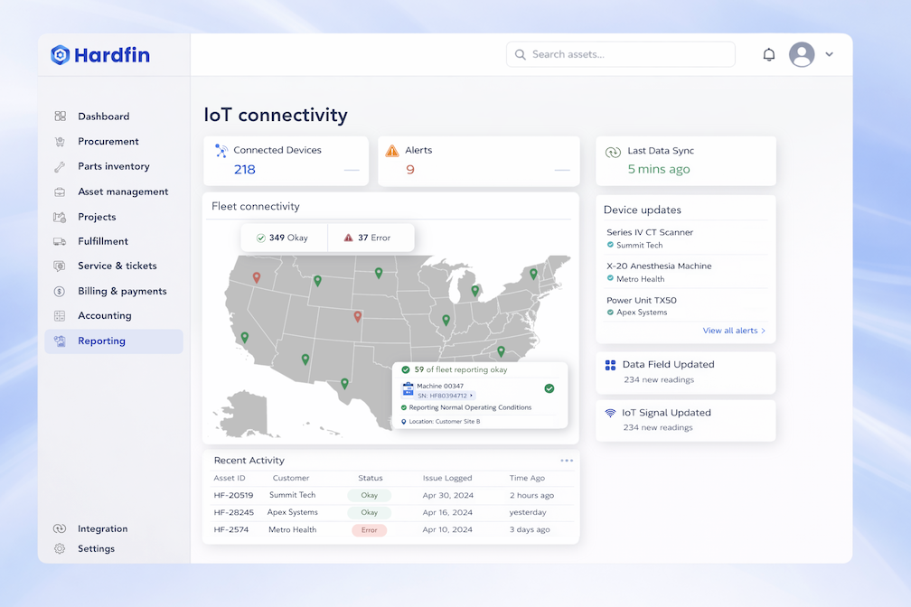Screen dimensions: 911x607
Task: Click the Search assets field
Action: click(621, 54)
